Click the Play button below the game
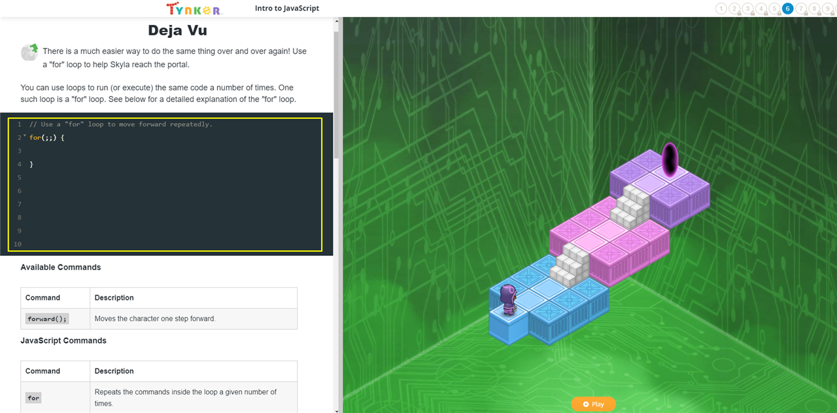Image resolution: width=837 pixels, height=413 pixels. (x=593, y=404)
